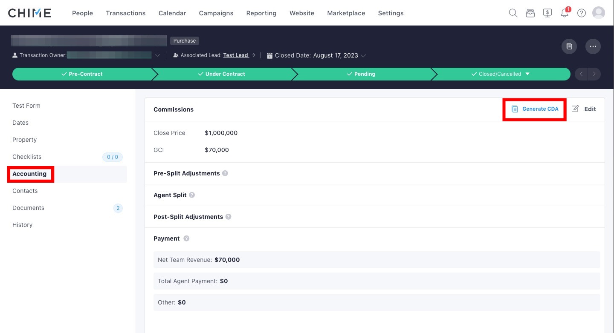Expand the Closed Date selector
The width and height of the screenshot is (614, 333).
[363, 55]
